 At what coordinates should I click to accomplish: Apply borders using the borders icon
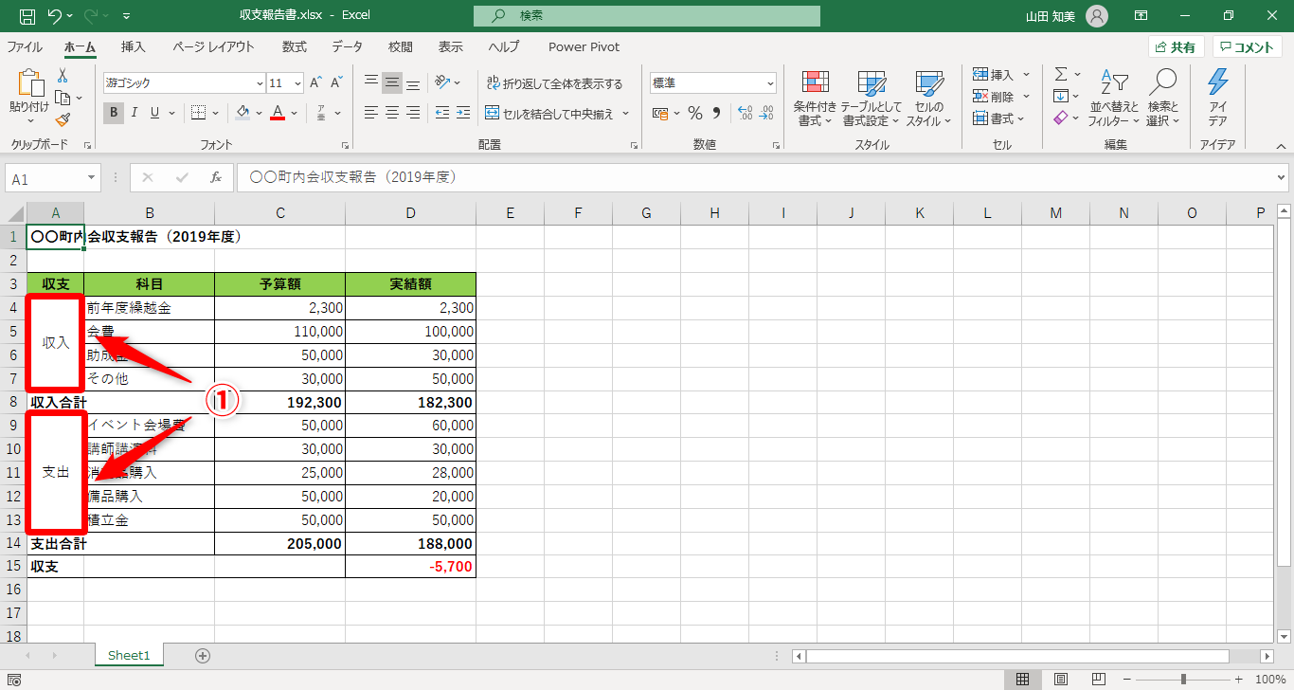click(199, 113)
